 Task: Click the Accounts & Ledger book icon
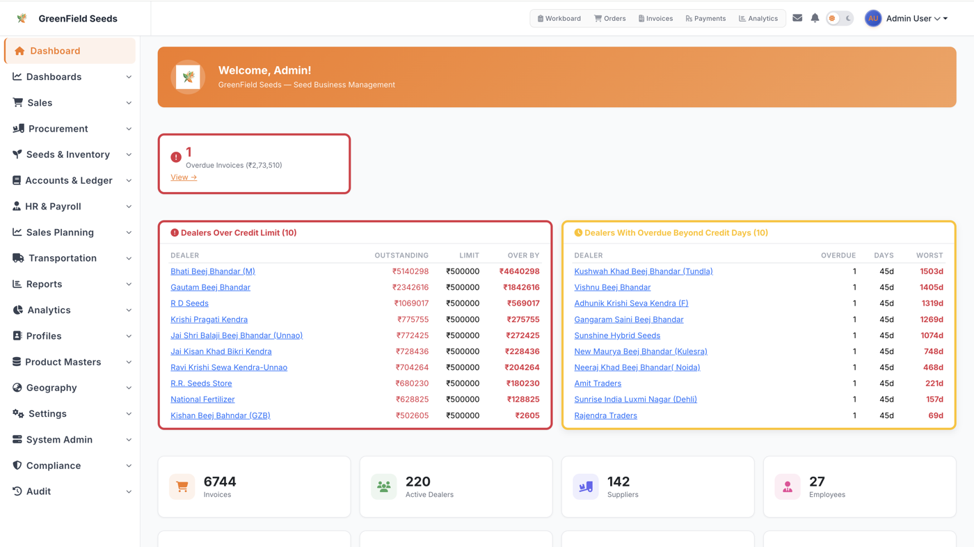pyautogui.click(x=17, y=180)
